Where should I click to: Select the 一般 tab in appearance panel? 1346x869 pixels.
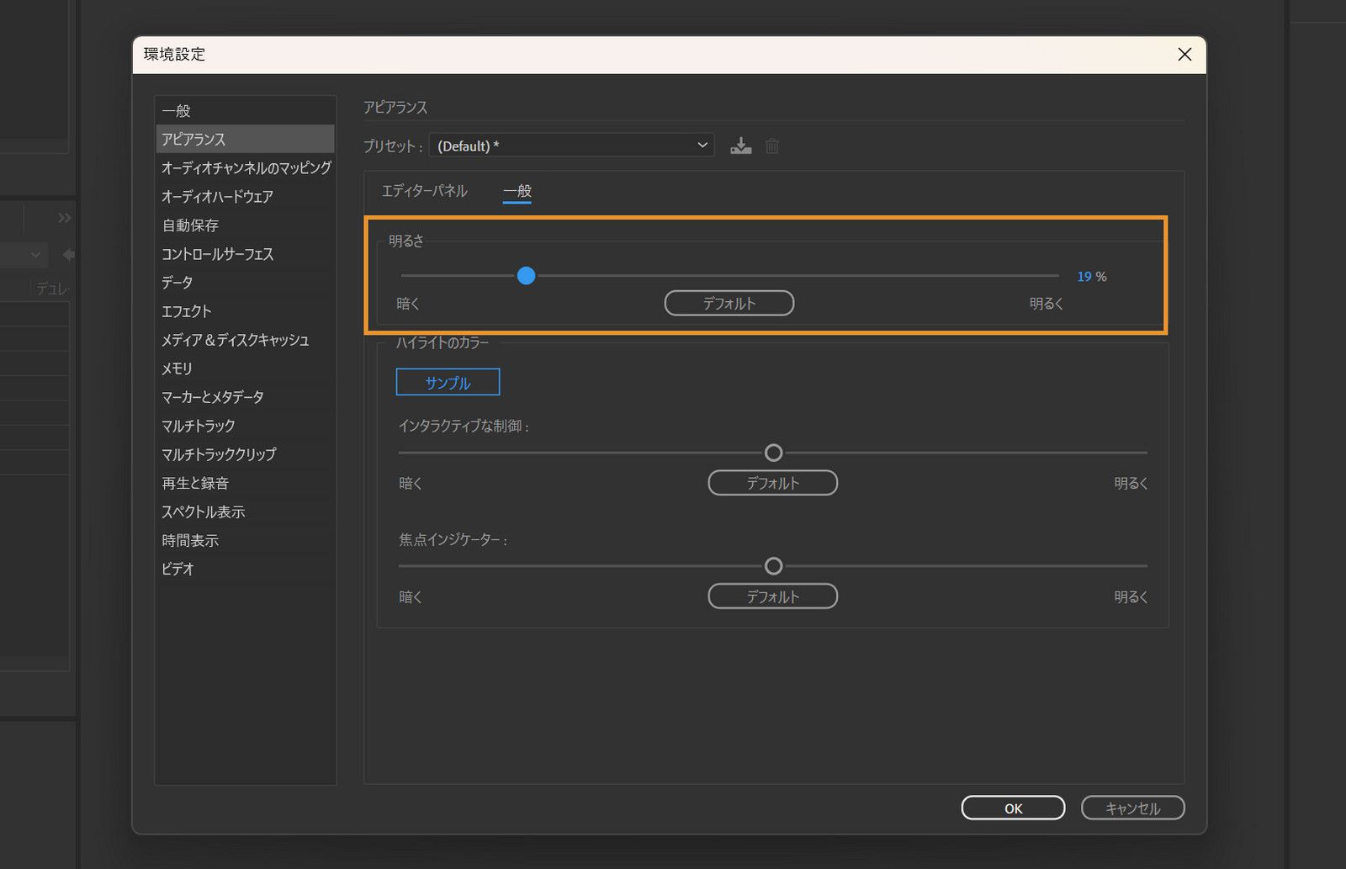click(x=517, y=191)
